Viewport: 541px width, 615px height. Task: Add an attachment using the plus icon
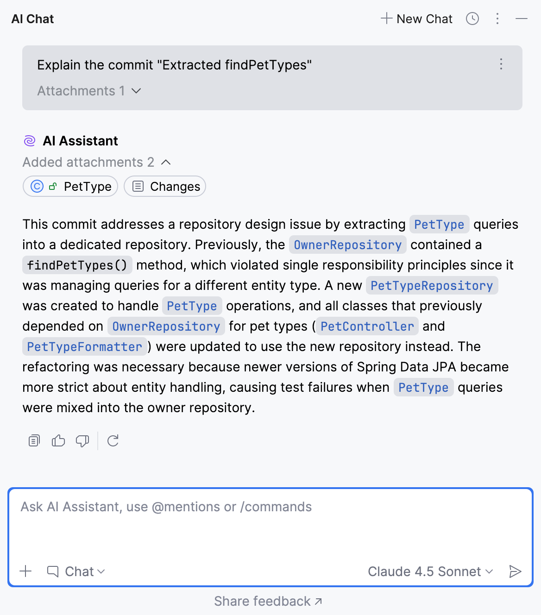click(x=26, y=571)
